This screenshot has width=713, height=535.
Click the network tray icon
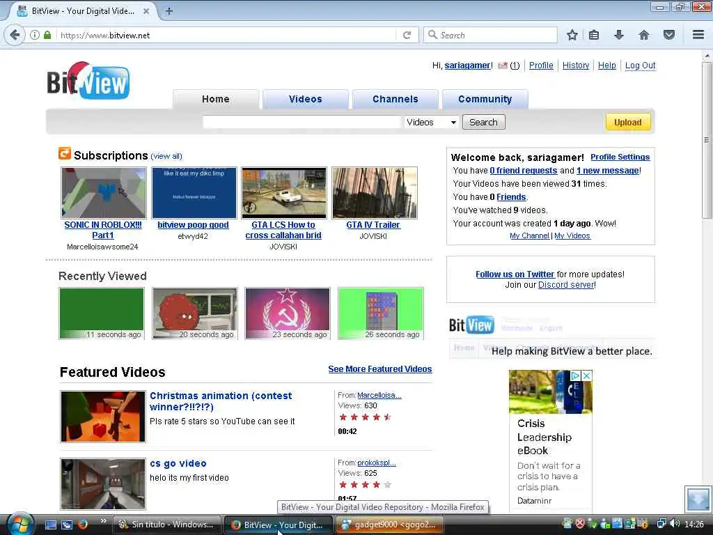661,524
